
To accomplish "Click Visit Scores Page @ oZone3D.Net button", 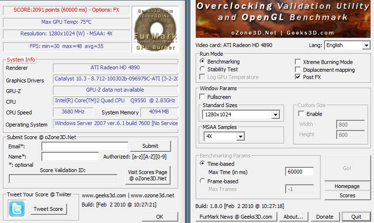I will (148, 175).
